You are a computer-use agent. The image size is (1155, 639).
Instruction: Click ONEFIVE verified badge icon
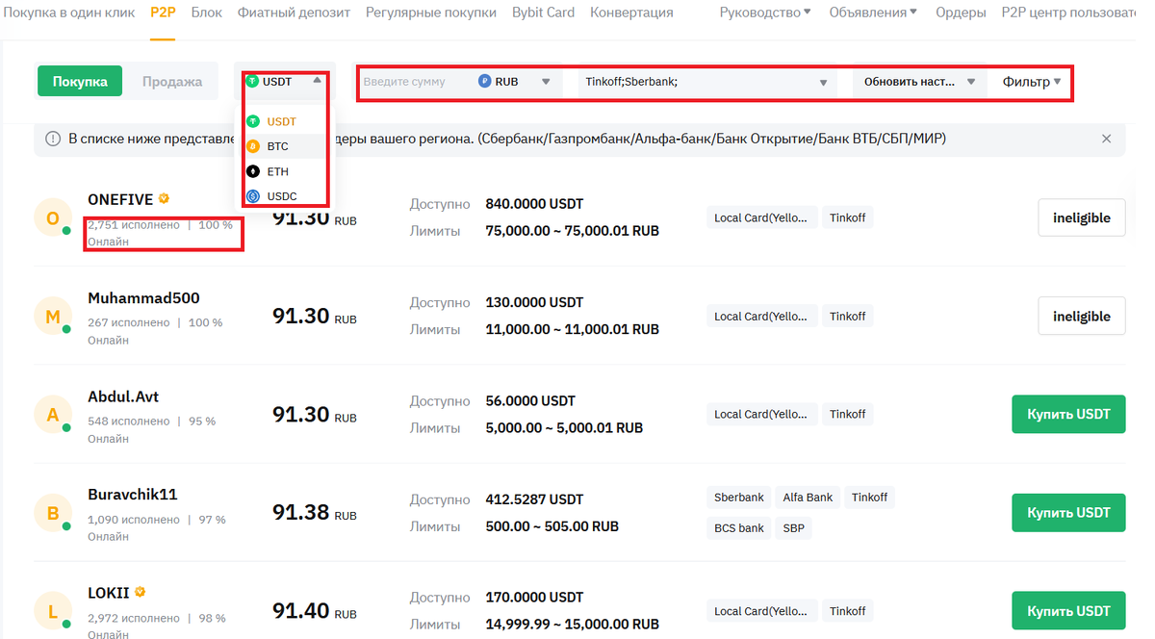tap(164, 198)
